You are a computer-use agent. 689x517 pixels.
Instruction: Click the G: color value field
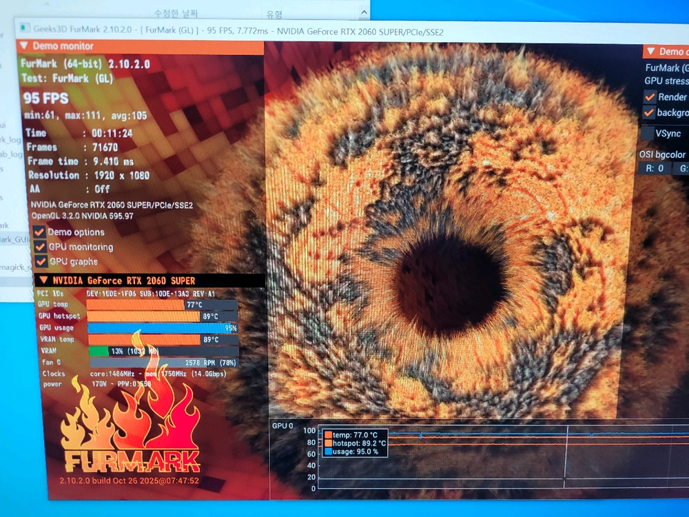tap(681, 168)
